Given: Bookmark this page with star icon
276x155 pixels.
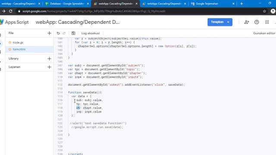Looking at the screenshot, I should tap(264, 11).
